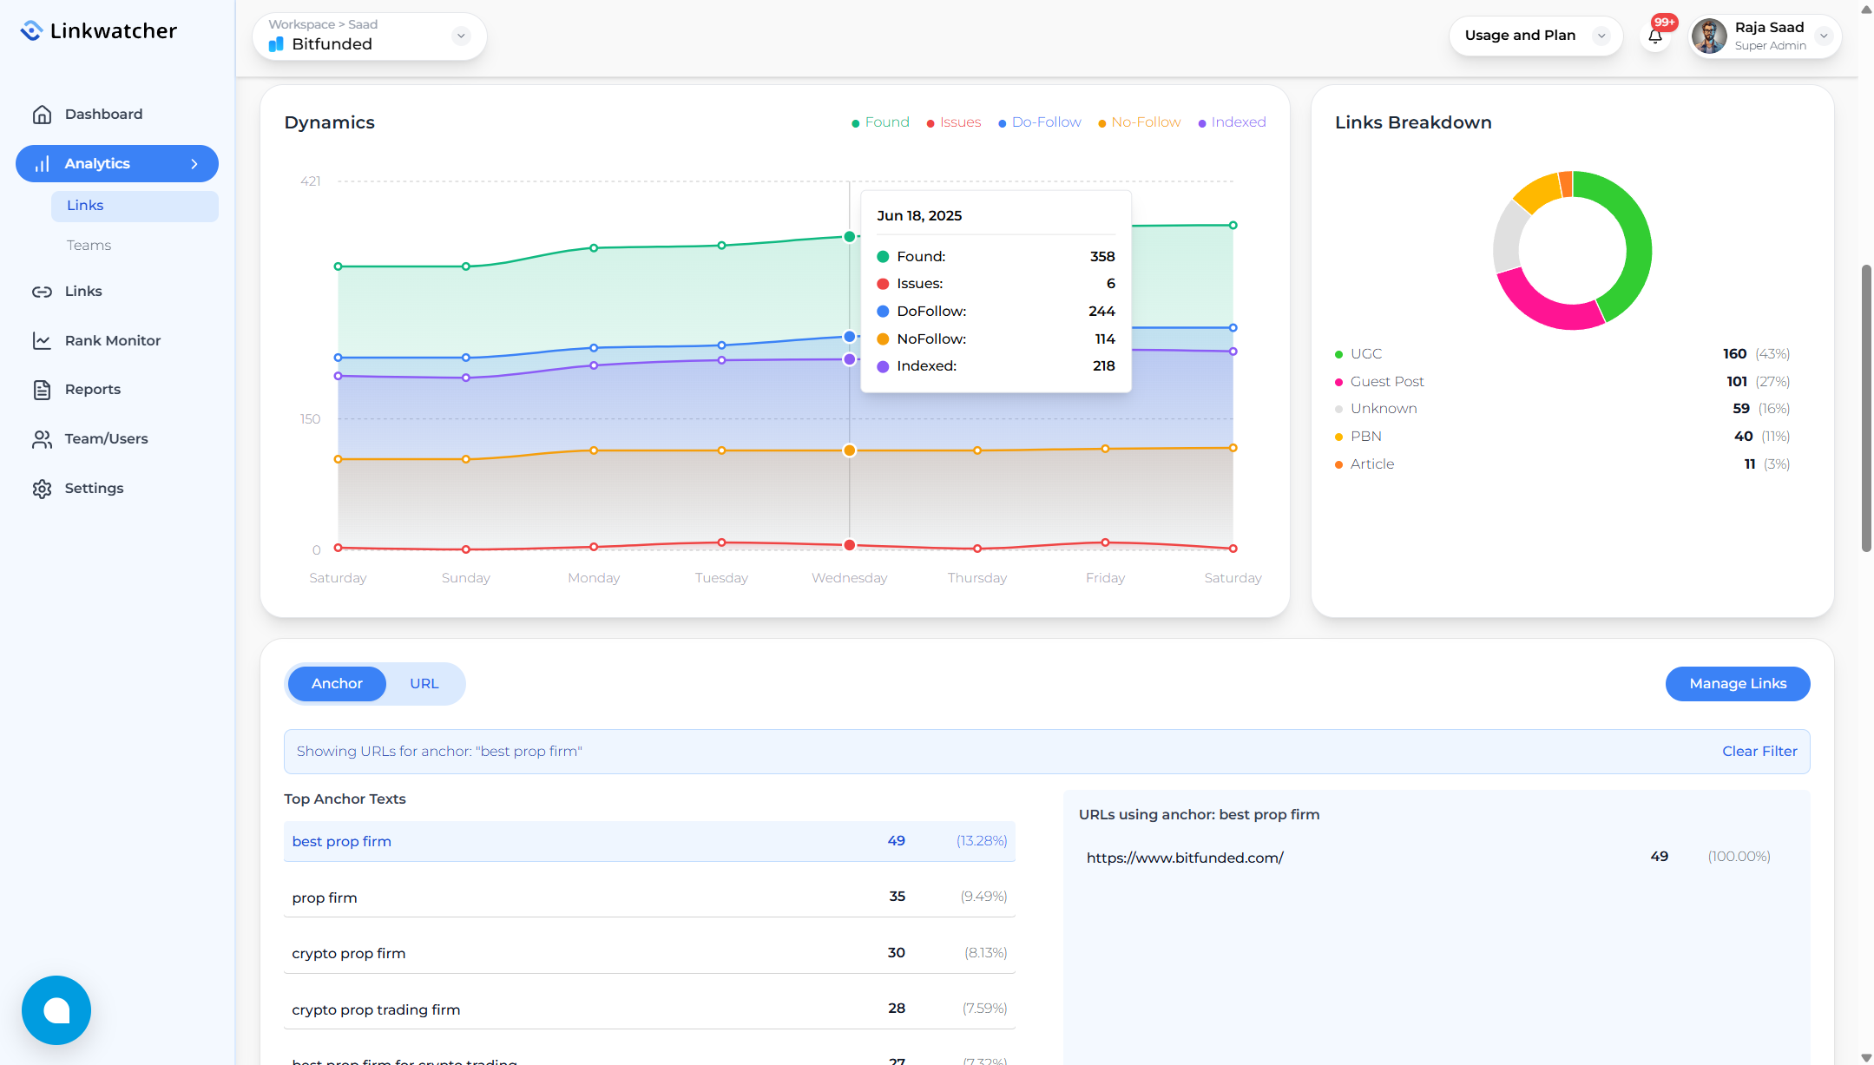Toggle the Found series in chart legend
This screenshot has height=1065, width=1874.
[880, 122]
